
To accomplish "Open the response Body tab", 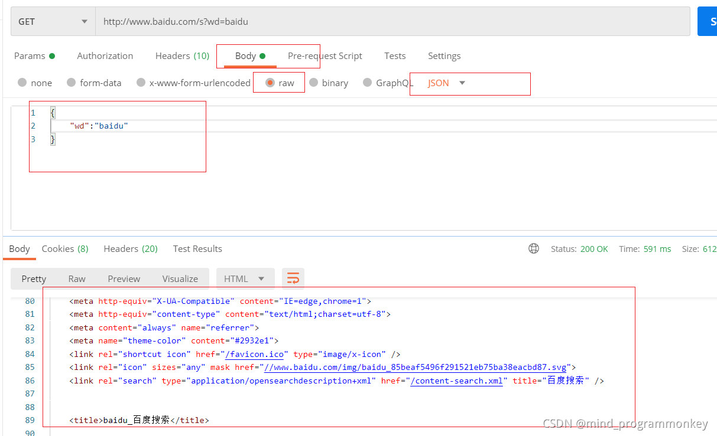I will 20,249.
